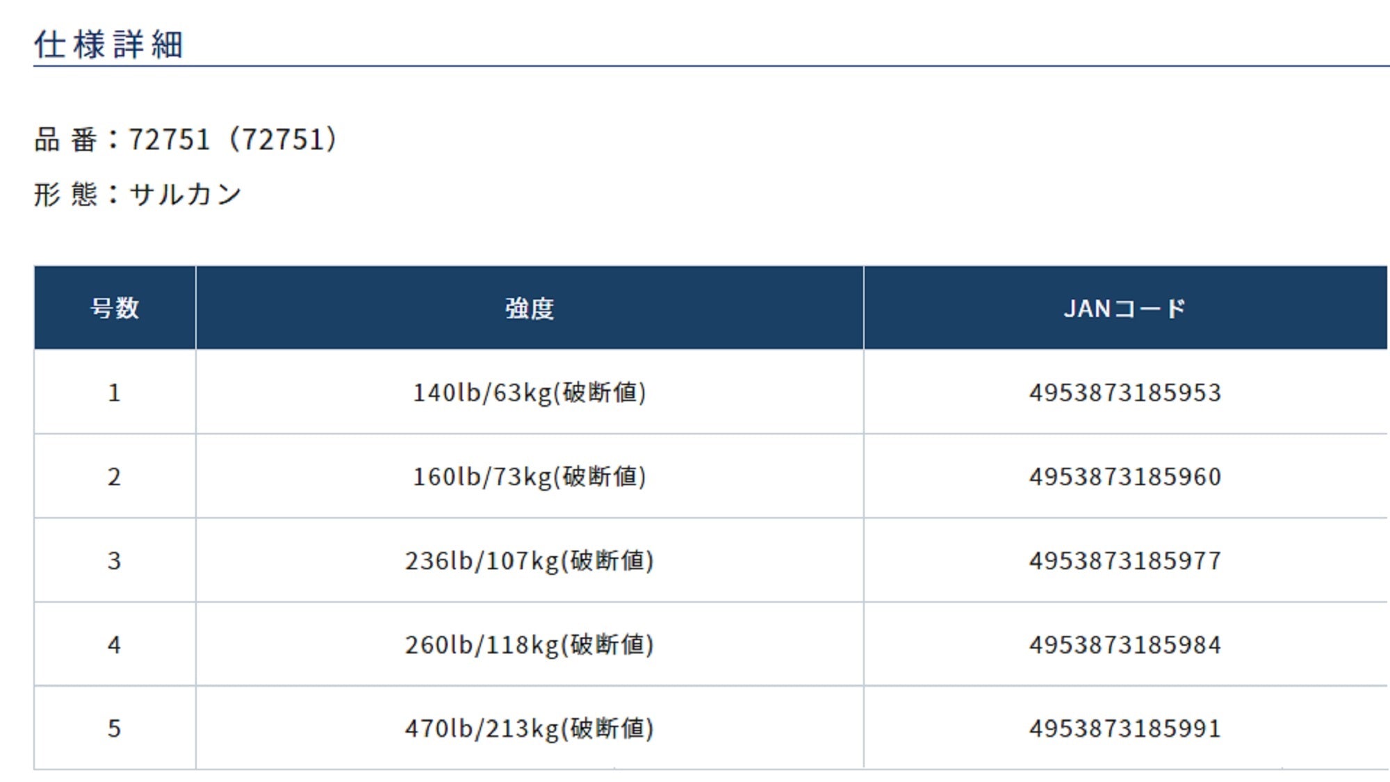Select the 強度 column header
The image size is (1390, 782).
click(530, 308)
